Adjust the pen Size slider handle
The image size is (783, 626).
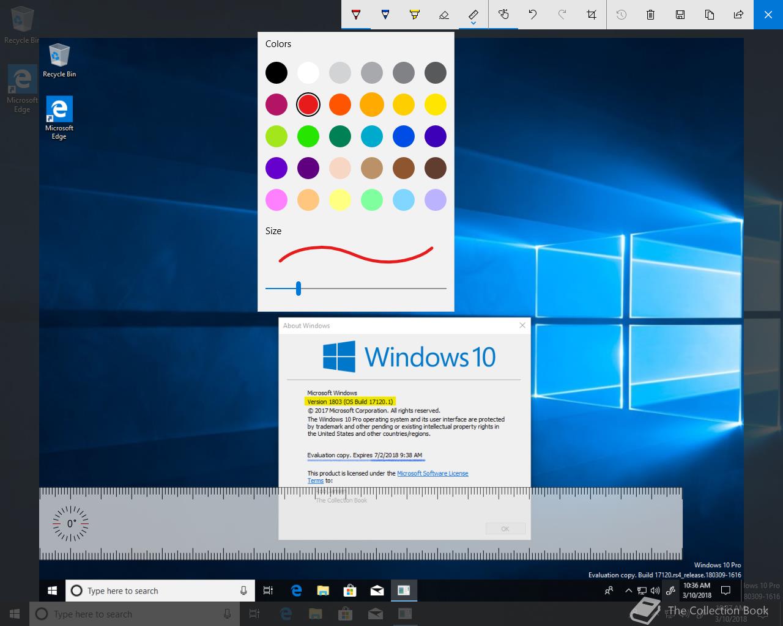[299, 288]
